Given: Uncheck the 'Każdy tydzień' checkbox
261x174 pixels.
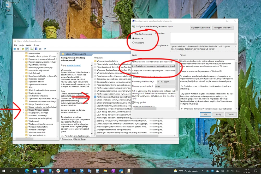Looking at the screenshot, I should click(133, 102).
